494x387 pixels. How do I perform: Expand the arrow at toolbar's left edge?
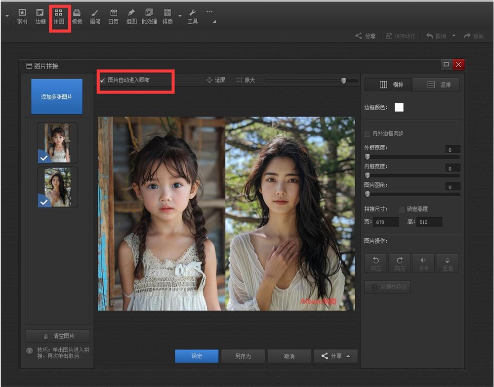pyautogui.click(x=7, y=16)
